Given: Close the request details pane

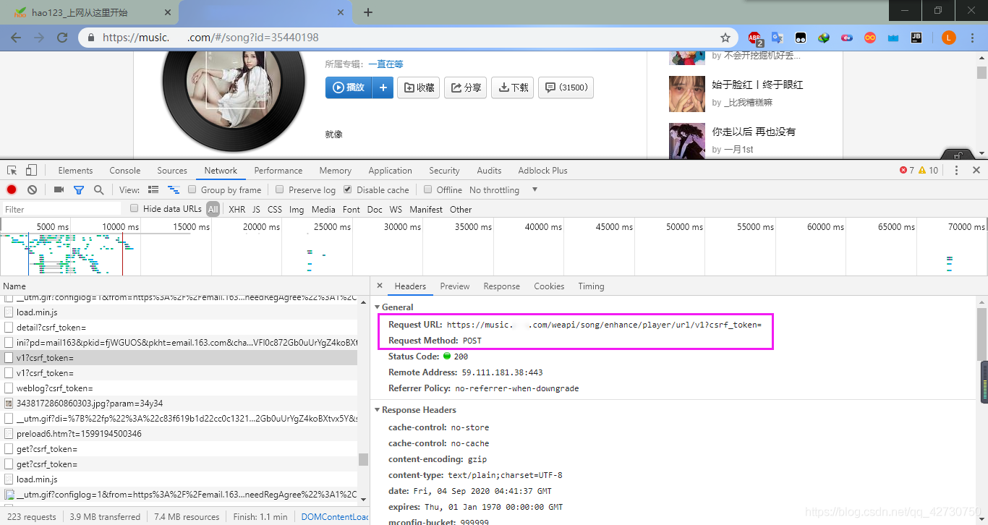Looking at the screenshot, I should coord(380,286).
